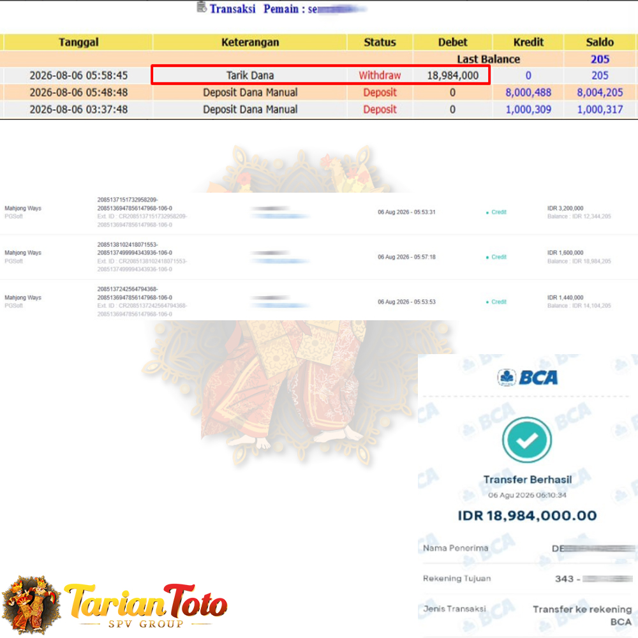Click the Transaksi Pemain title
The height and width of the screenshot is (638, 638).
pyautogui.click(x=263, y=8)
